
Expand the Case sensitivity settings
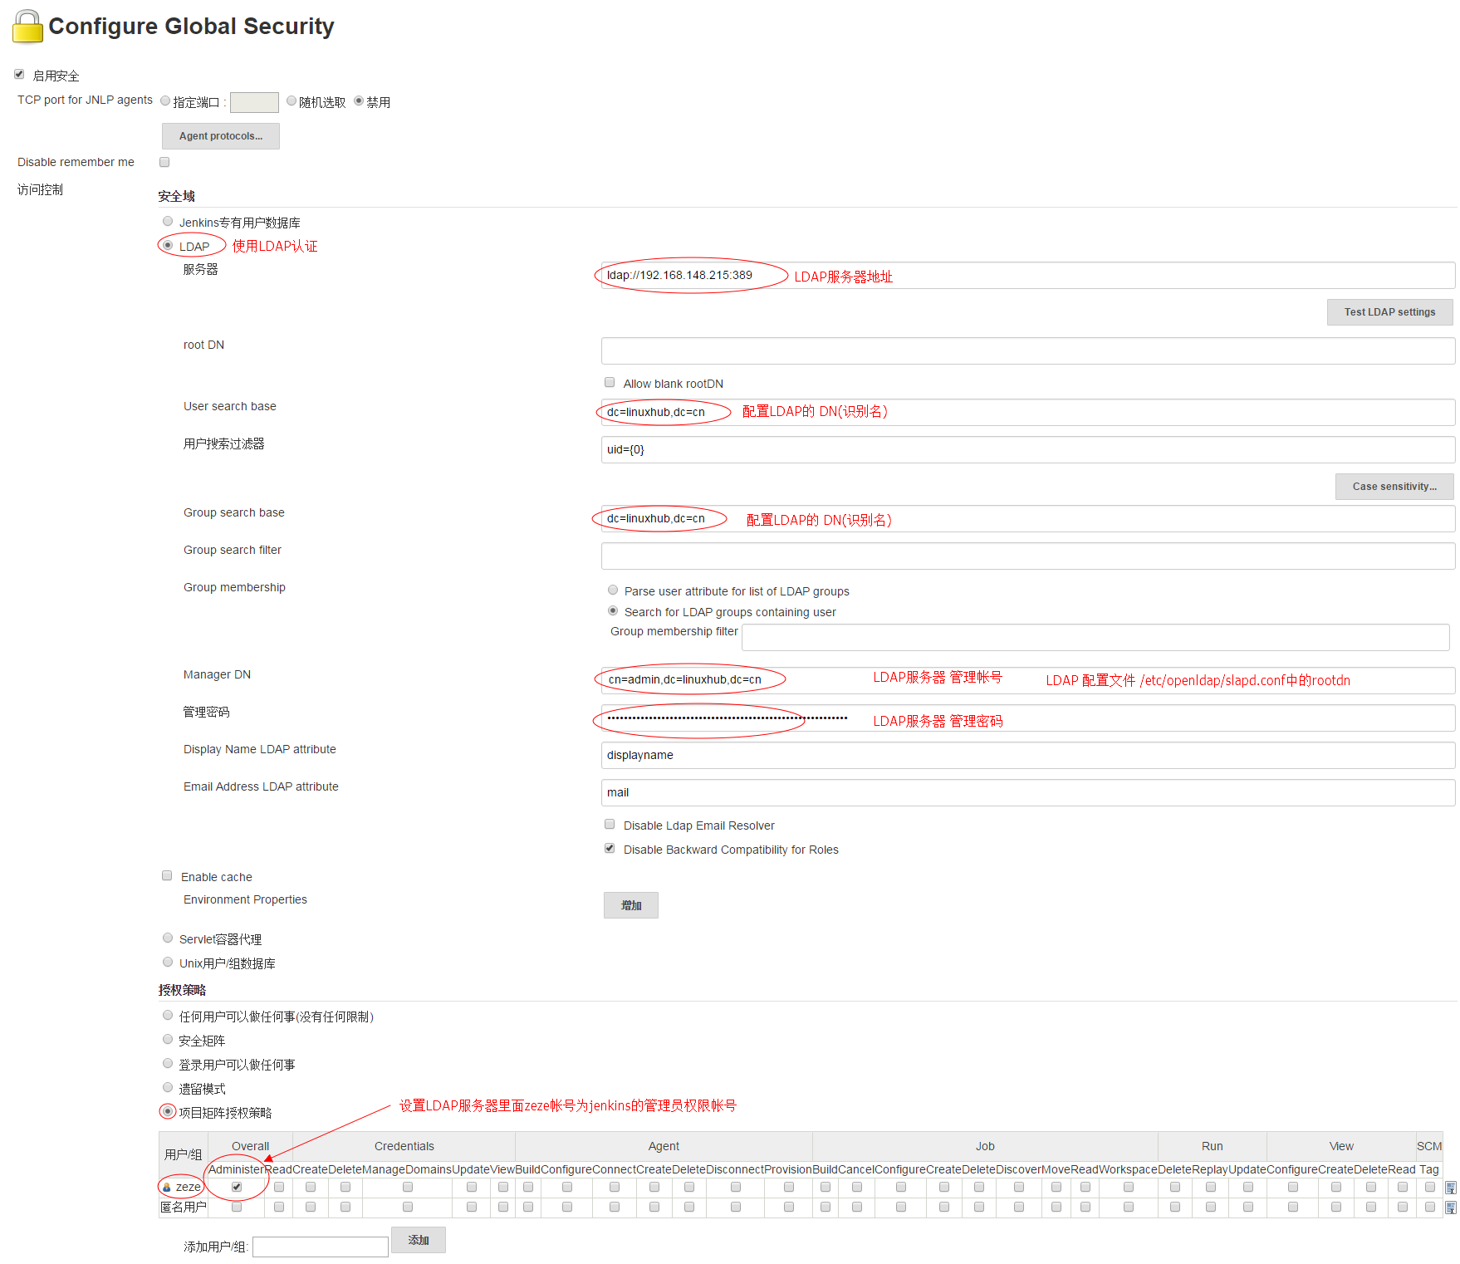click(x=1394, y=487)
